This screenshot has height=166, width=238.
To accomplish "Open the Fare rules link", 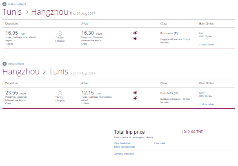I will click(160, 143).
